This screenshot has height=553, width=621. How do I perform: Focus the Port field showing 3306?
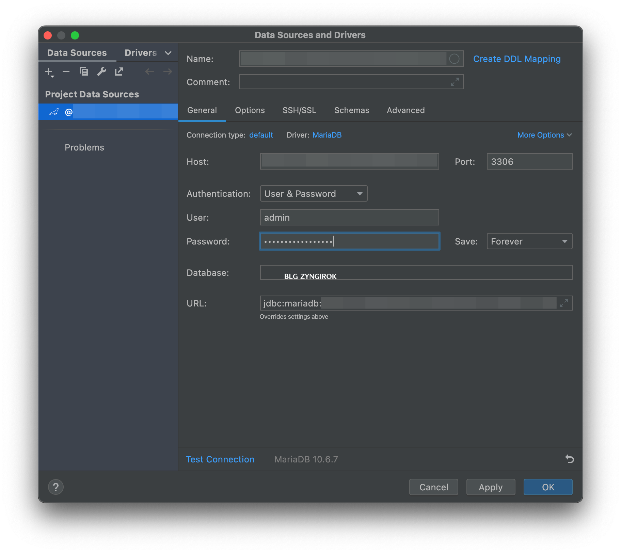click(x=529, y=161)
